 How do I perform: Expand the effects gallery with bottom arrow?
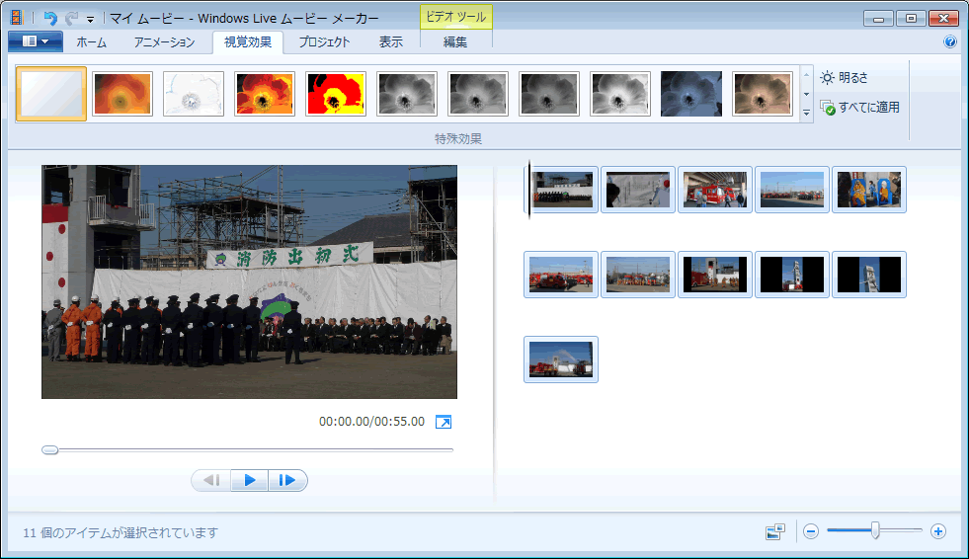coord(806,114)
